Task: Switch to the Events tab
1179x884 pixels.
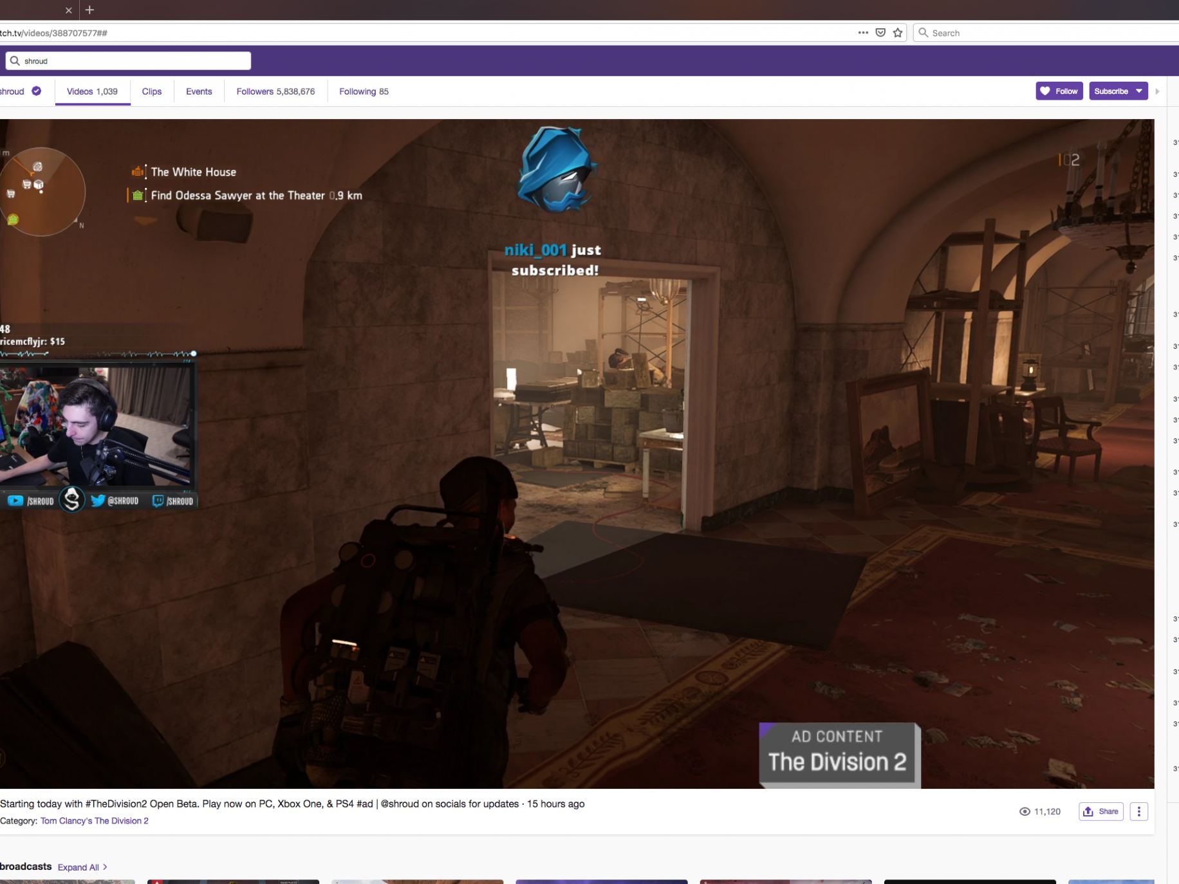Action: tap(199, 91)
